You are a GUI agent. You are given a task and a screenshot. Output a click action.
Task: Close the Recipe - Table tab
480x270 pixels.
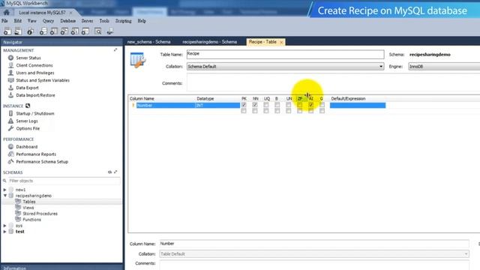(x=281, y=42)
